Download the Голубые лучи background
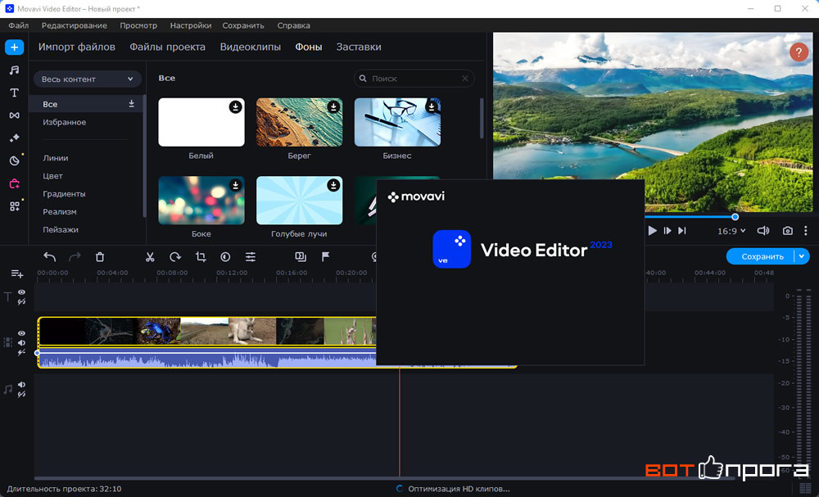819x497 pixels. point(333,185)
